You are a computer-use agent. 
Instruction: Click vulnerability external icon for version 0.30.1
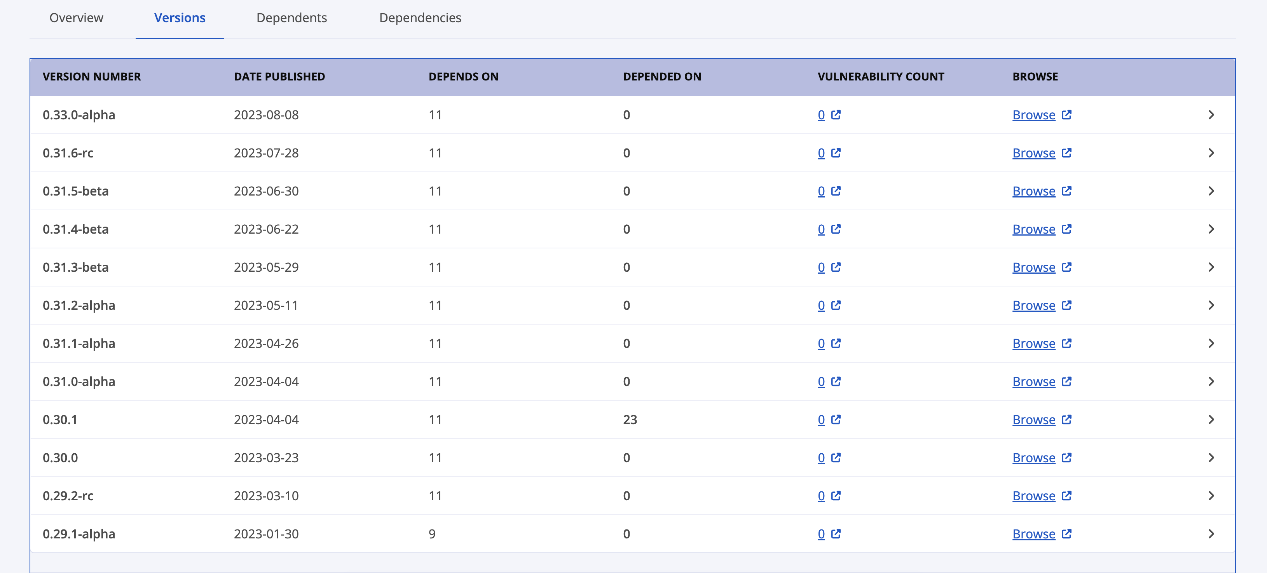click(836, 419)
